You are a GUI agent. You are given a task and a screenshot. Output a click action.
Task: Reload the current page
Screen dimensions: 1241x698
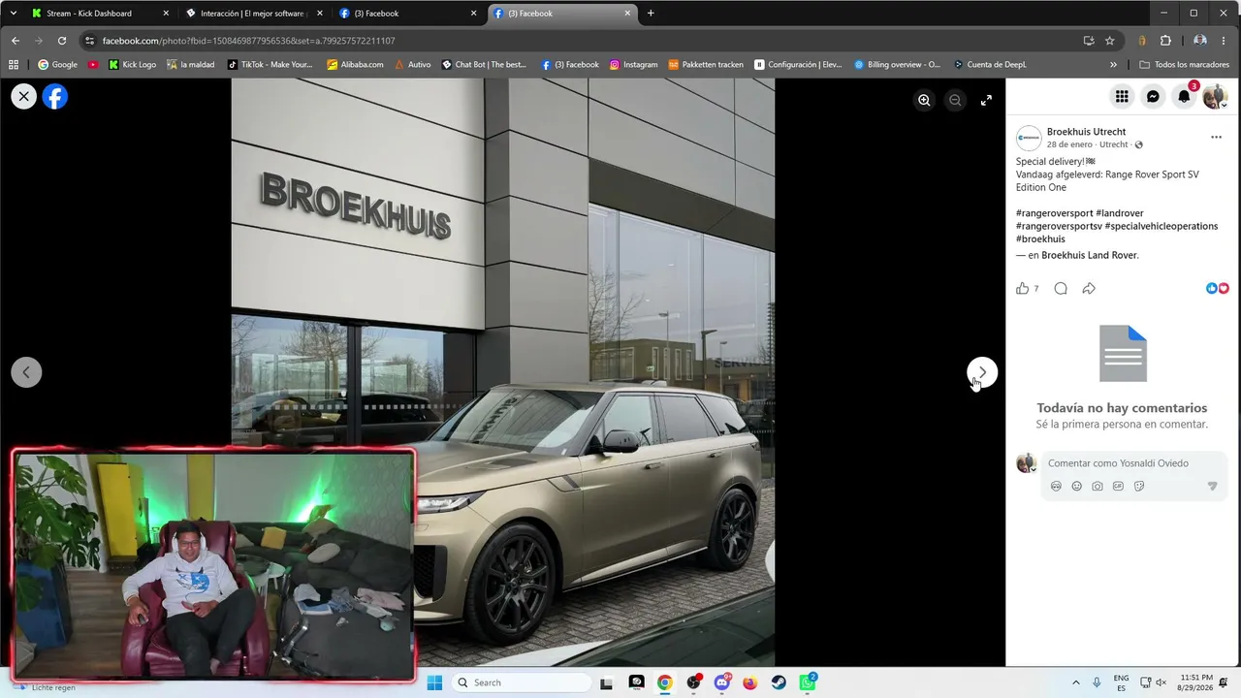point(62,41)
